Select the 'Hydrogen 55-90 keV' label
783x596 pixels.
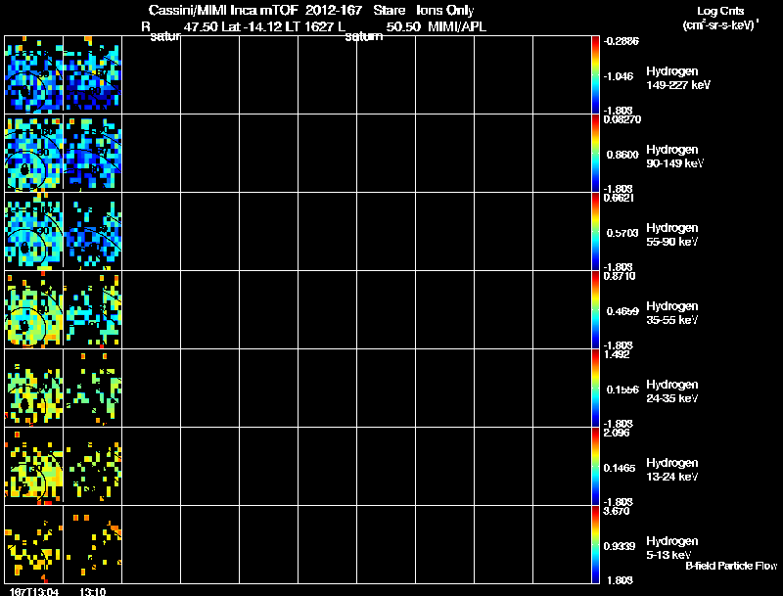click(672, 235)
